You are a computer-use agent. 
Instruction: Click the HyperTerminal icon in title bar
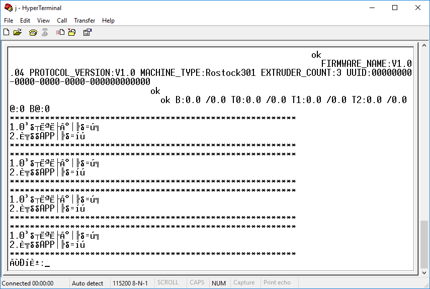click(8, 8)
